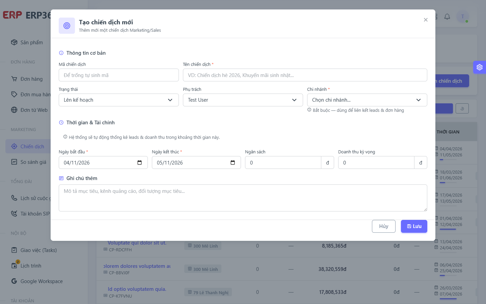
Task: Click the code CP-RDCFFH
Action: tap(120, 250)
